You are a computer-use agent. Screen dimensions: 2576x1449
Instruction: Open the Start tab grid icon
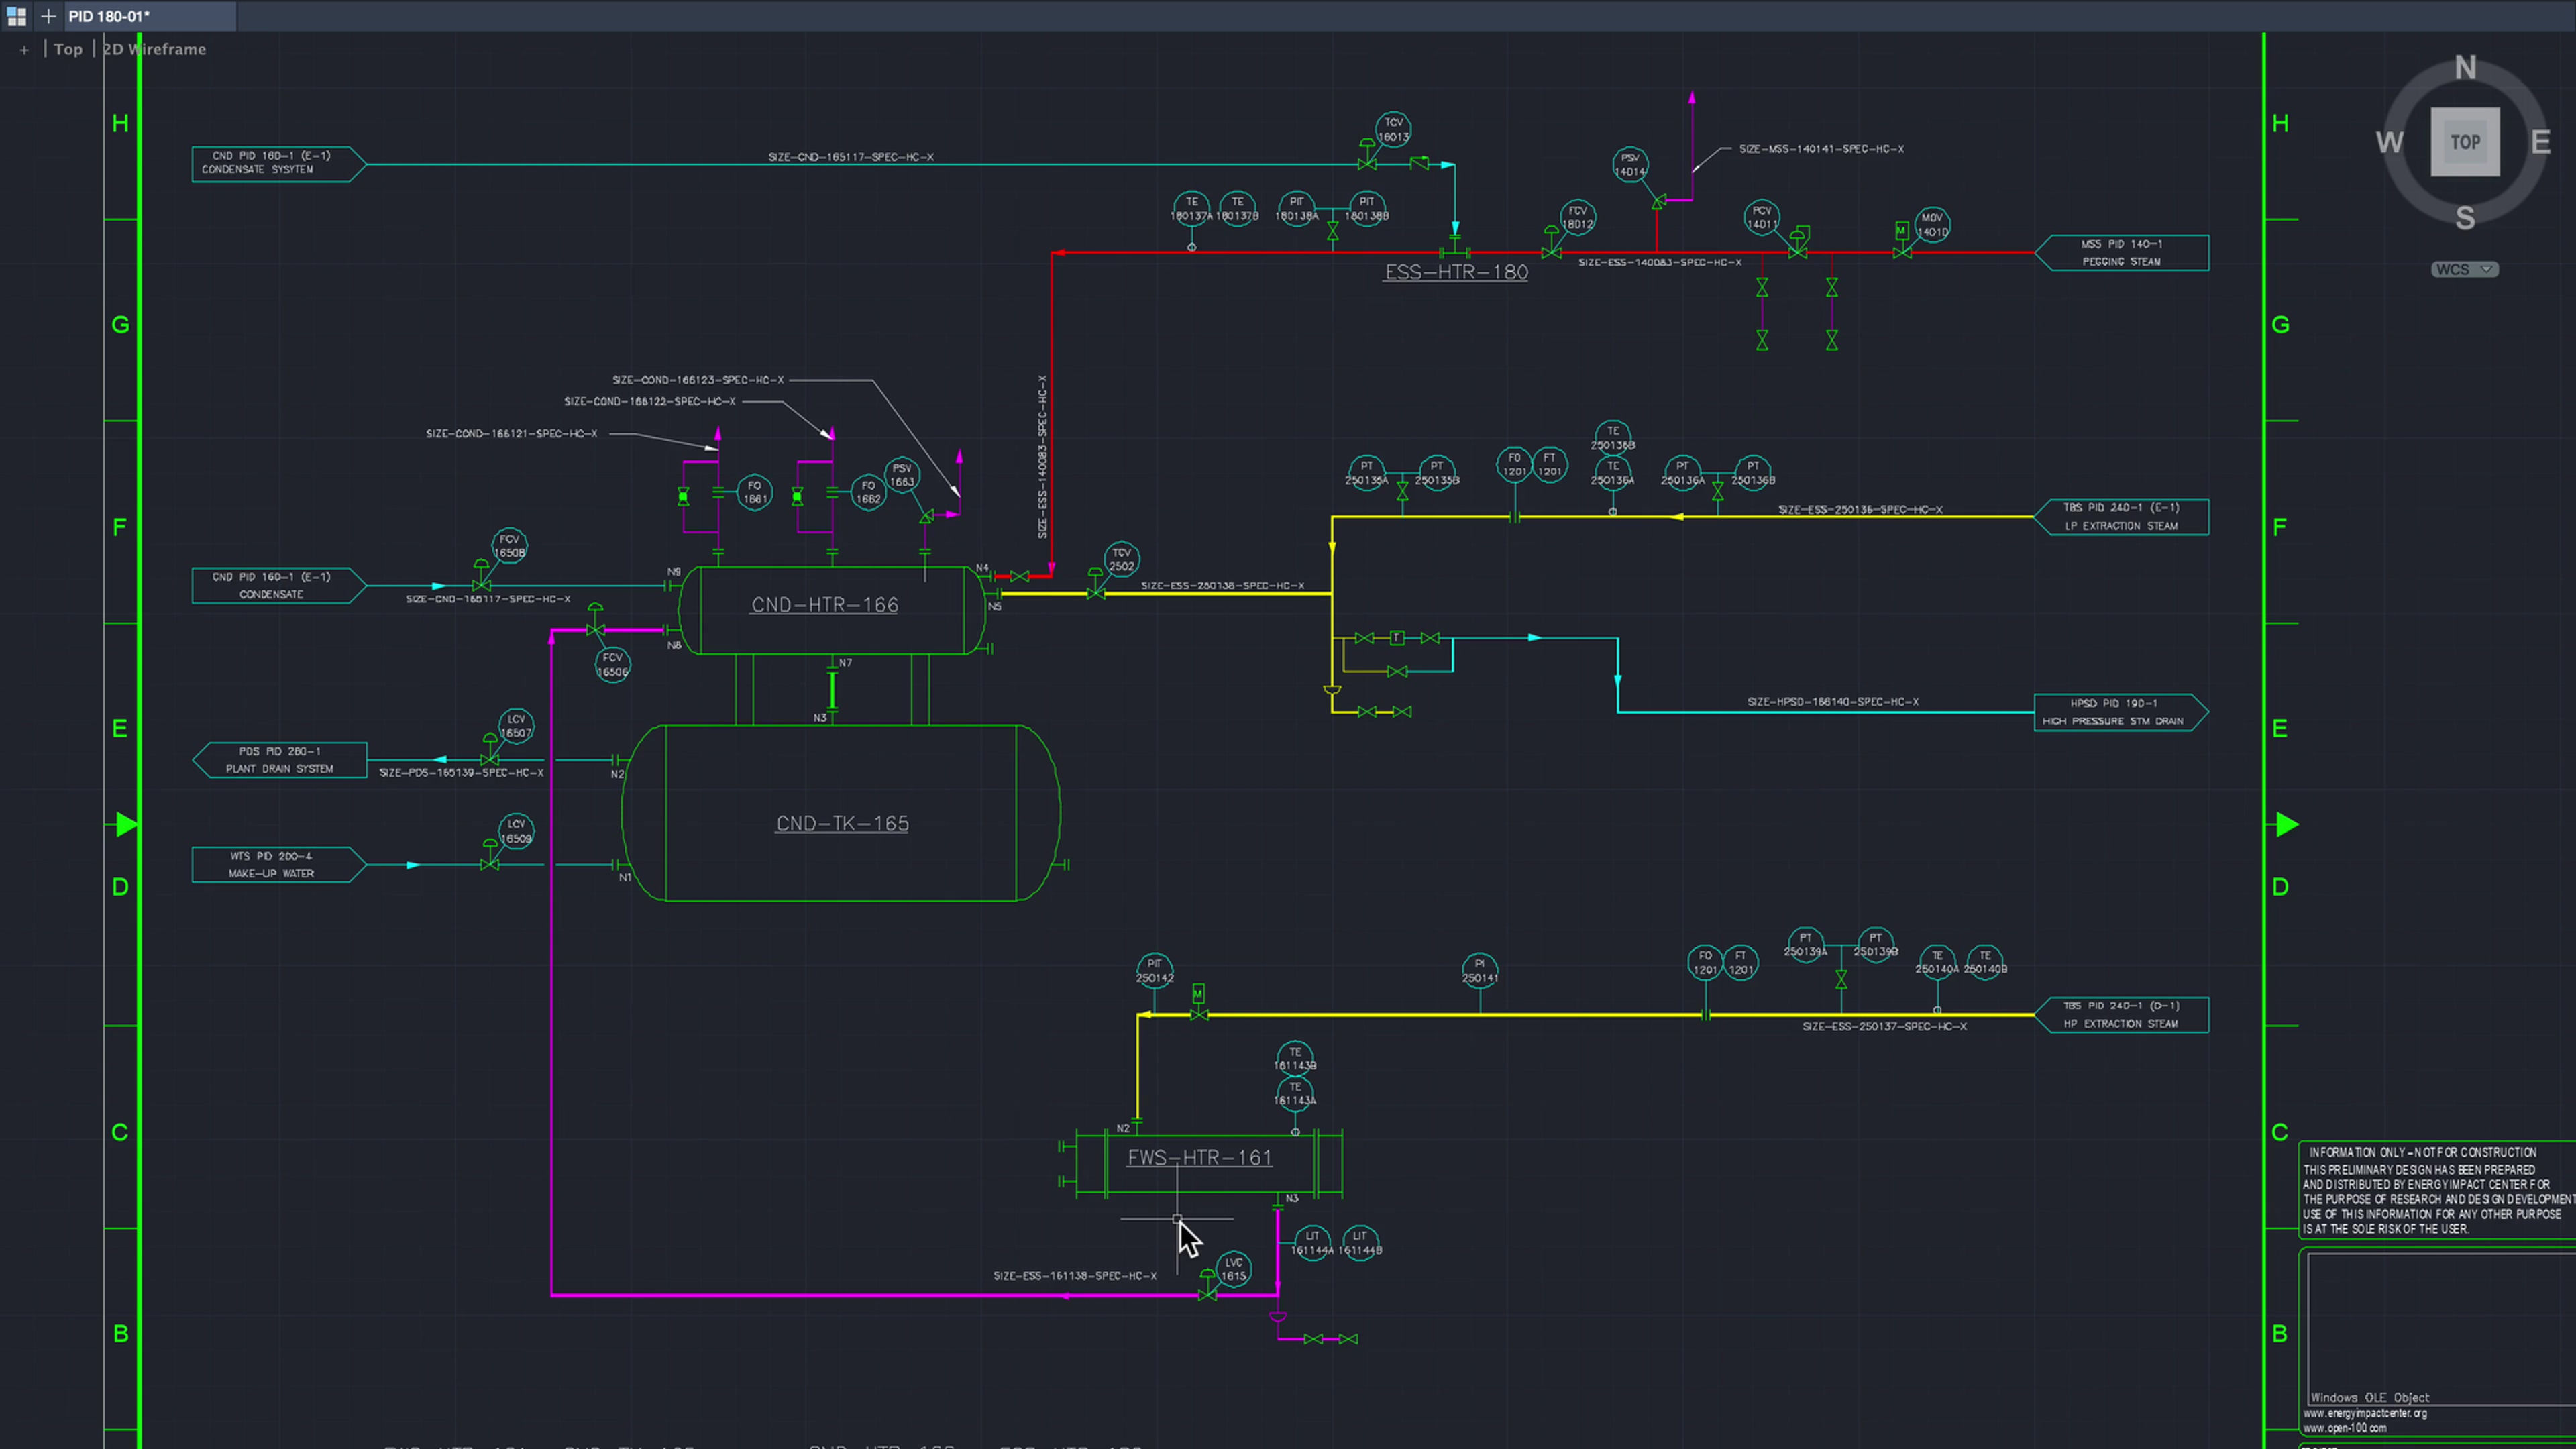click(16, 16)
